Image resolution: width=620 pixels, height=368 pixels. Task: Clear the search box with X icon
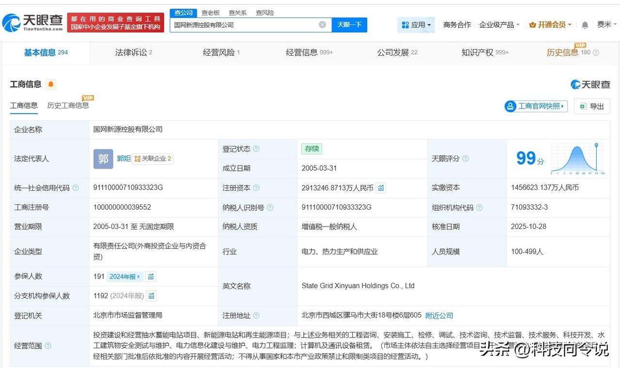pyautogui.click(x=322, y=25)
